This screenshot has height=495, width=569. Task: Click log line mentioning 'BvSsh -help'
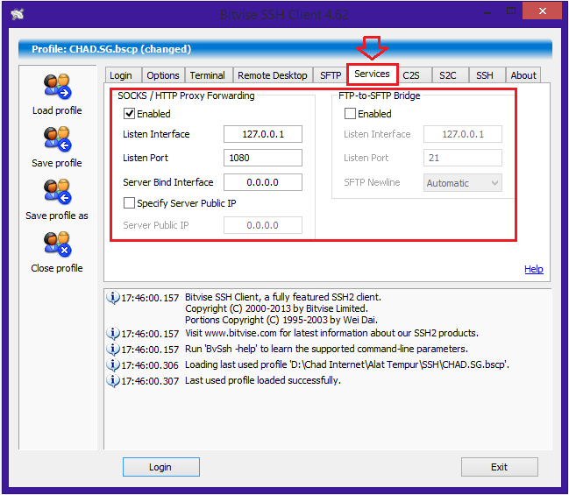point(327,349)
